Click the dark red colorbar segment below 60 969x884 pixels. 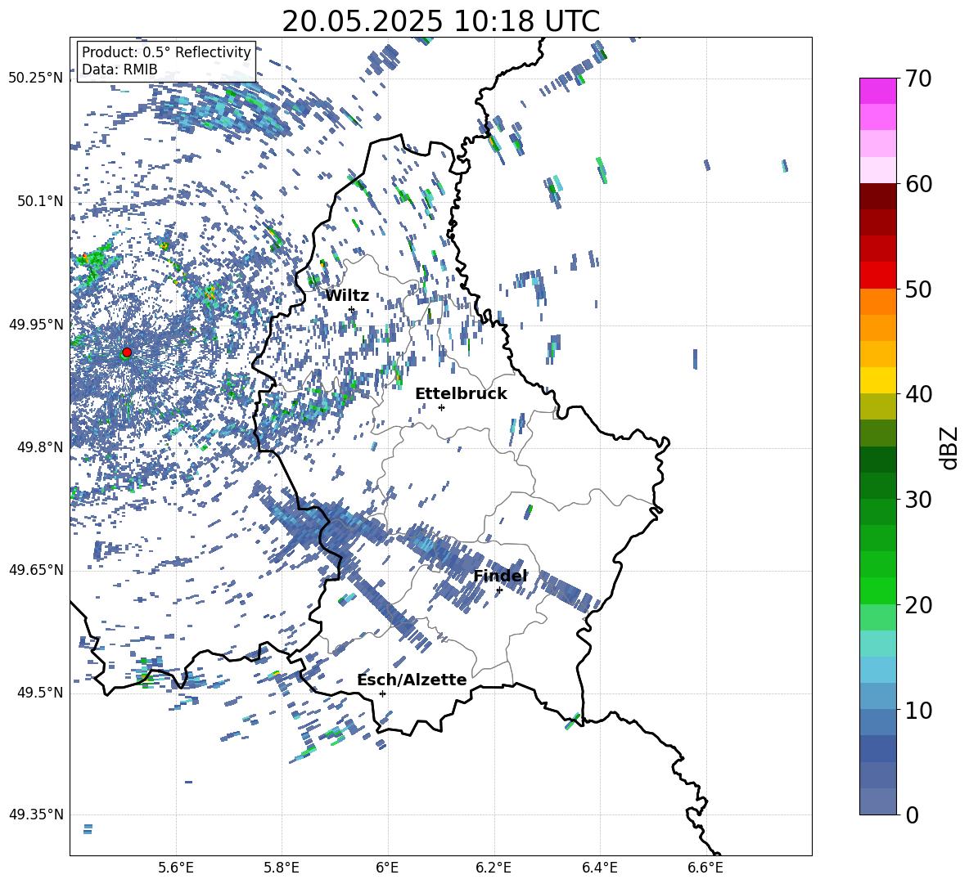[x=877, y=196]
